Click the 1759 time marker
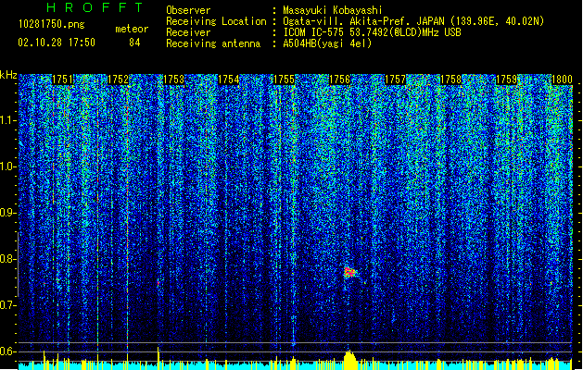583x370 pixels. pos(506,80)
